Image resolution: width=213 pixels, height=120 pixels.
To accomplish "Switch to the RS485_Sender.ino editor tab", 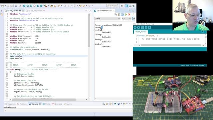I will point(14,11).
